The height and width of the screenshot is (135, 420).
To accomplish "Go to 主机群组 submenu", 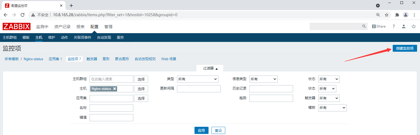I will click(x=10, y=37).
